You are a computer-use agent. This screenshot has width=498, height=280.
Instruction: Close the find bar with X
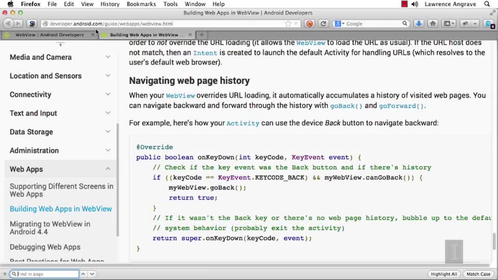(5, 274)
